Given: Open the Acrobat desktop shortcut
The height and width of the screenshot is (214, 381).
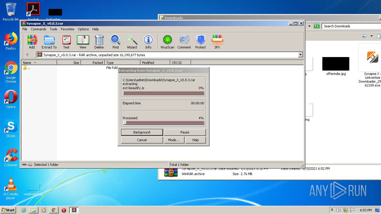Looking at the screenshot, I should coord(33,11).
